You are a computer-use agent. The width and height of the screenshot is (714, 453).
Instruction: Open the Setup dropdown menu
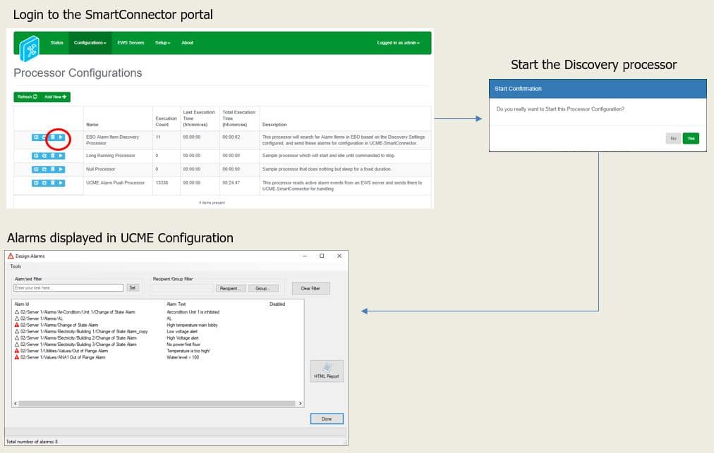click(162, 43)
